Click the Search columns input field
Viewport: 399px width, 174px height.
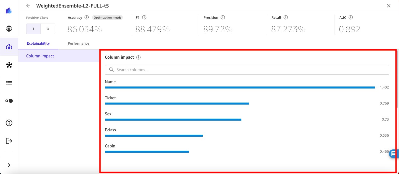[247, 70]
